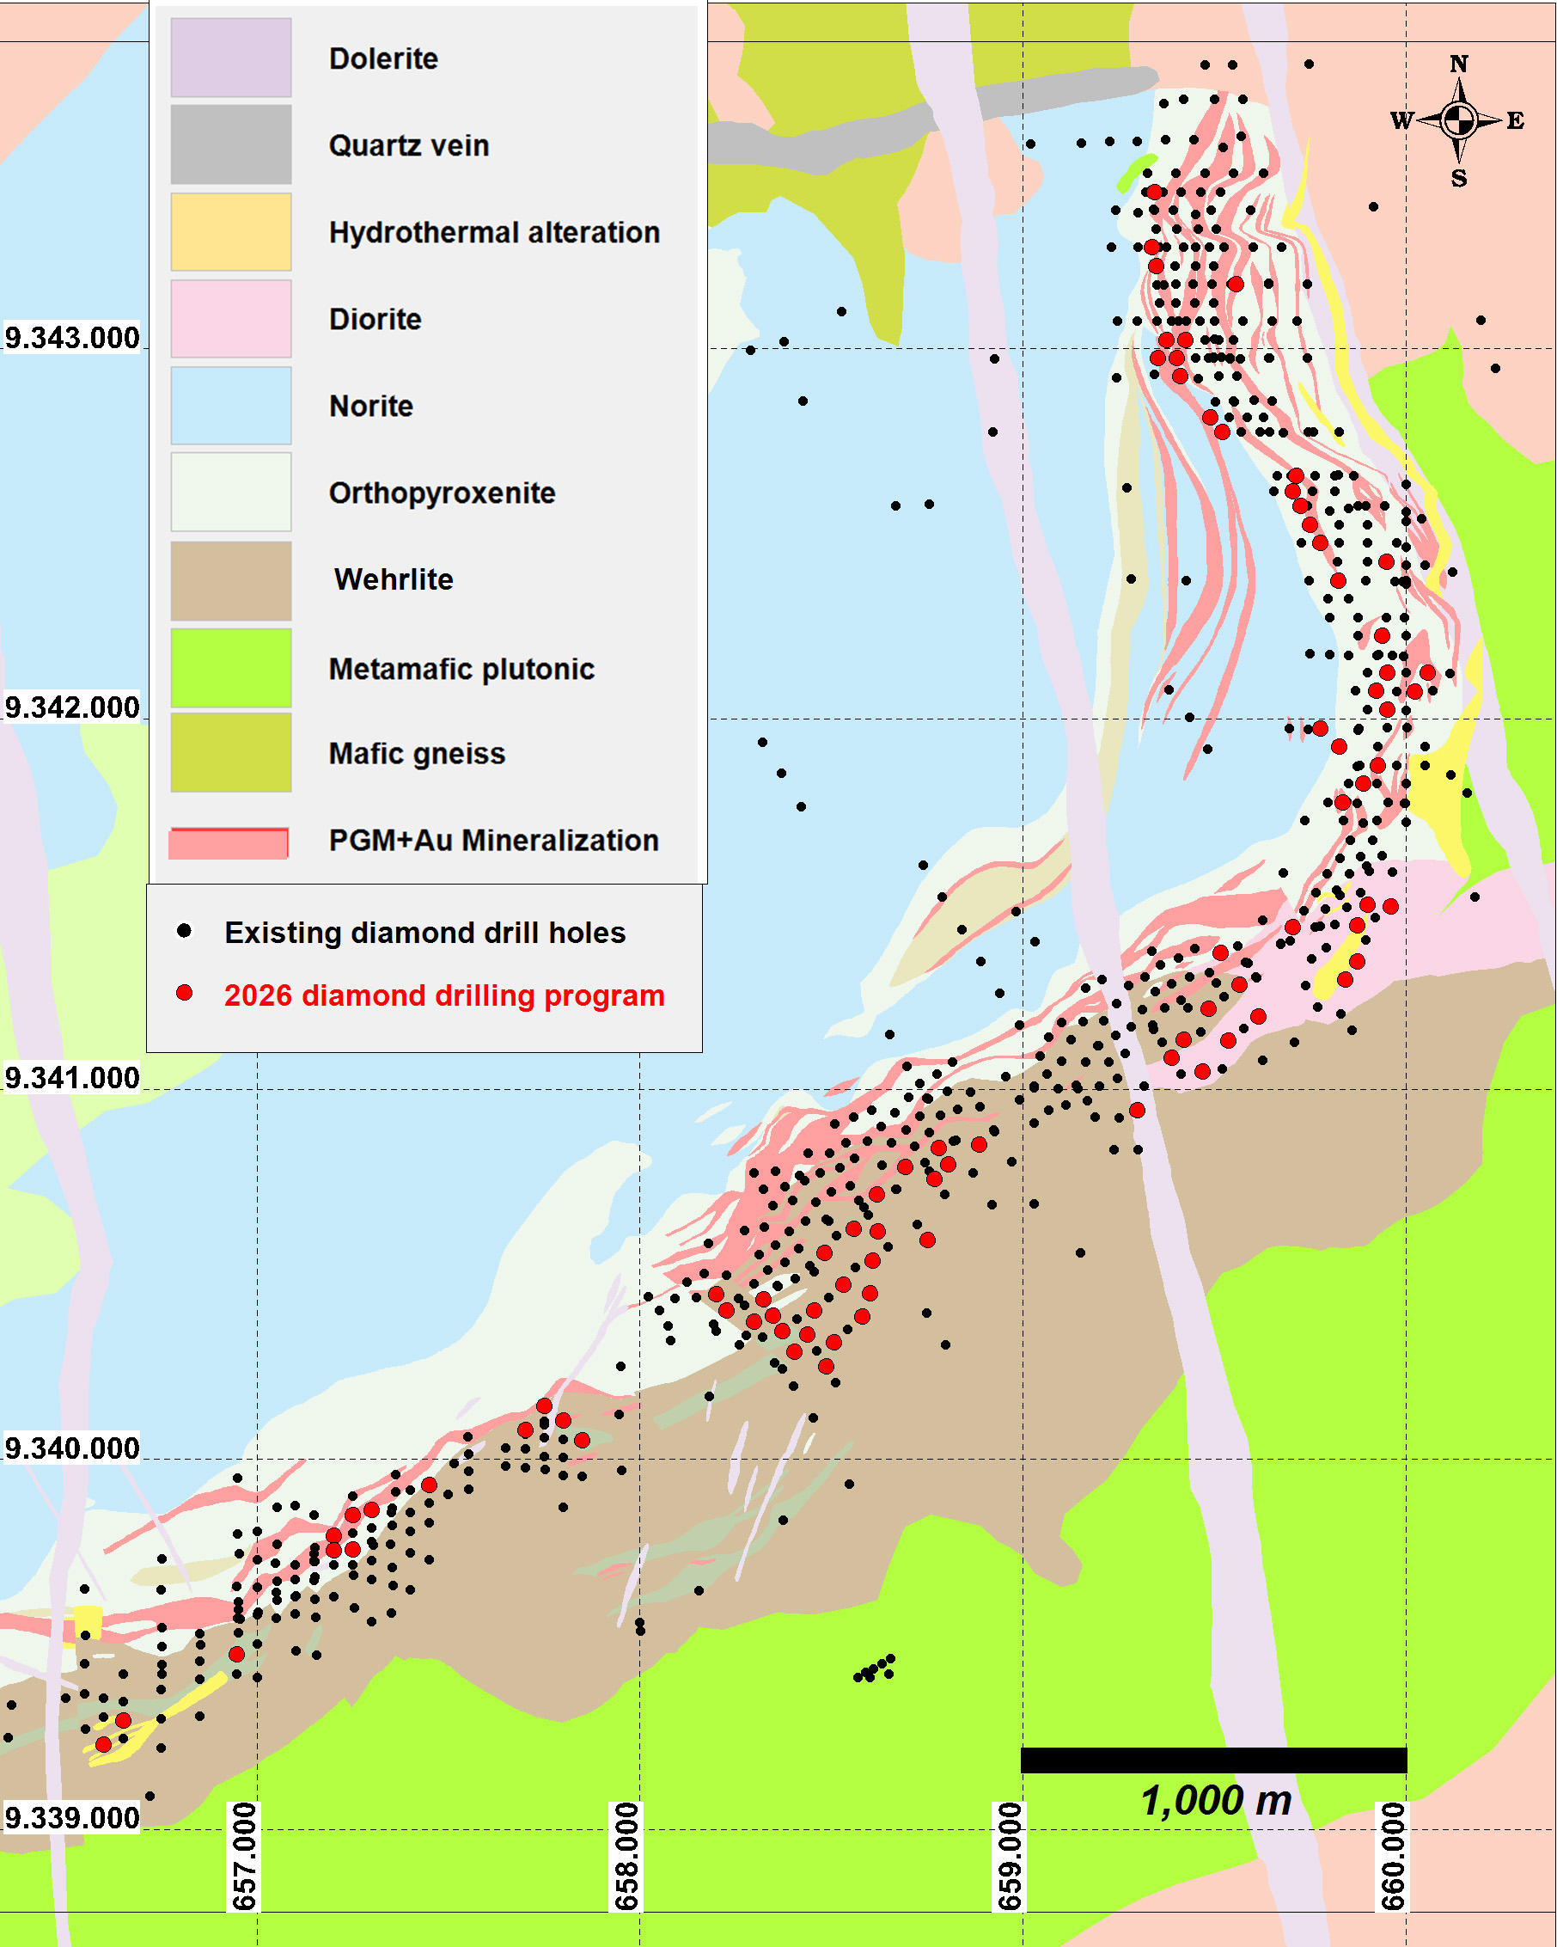
Task: Click the 658.000 easting axis label
Action: pos(626,1856)
